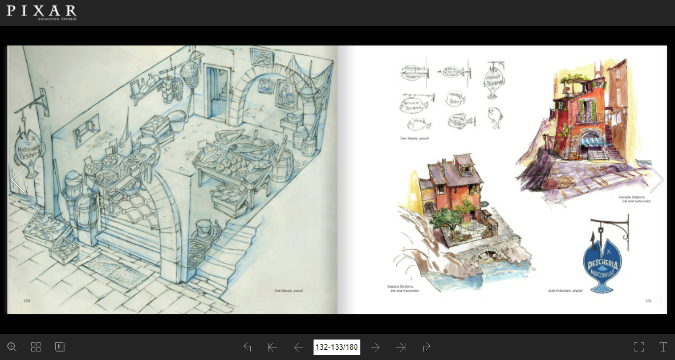The width and height of the screenshot is (675, 360).
Task: Flip back using the large left chevron
Action: click(18, 180)
